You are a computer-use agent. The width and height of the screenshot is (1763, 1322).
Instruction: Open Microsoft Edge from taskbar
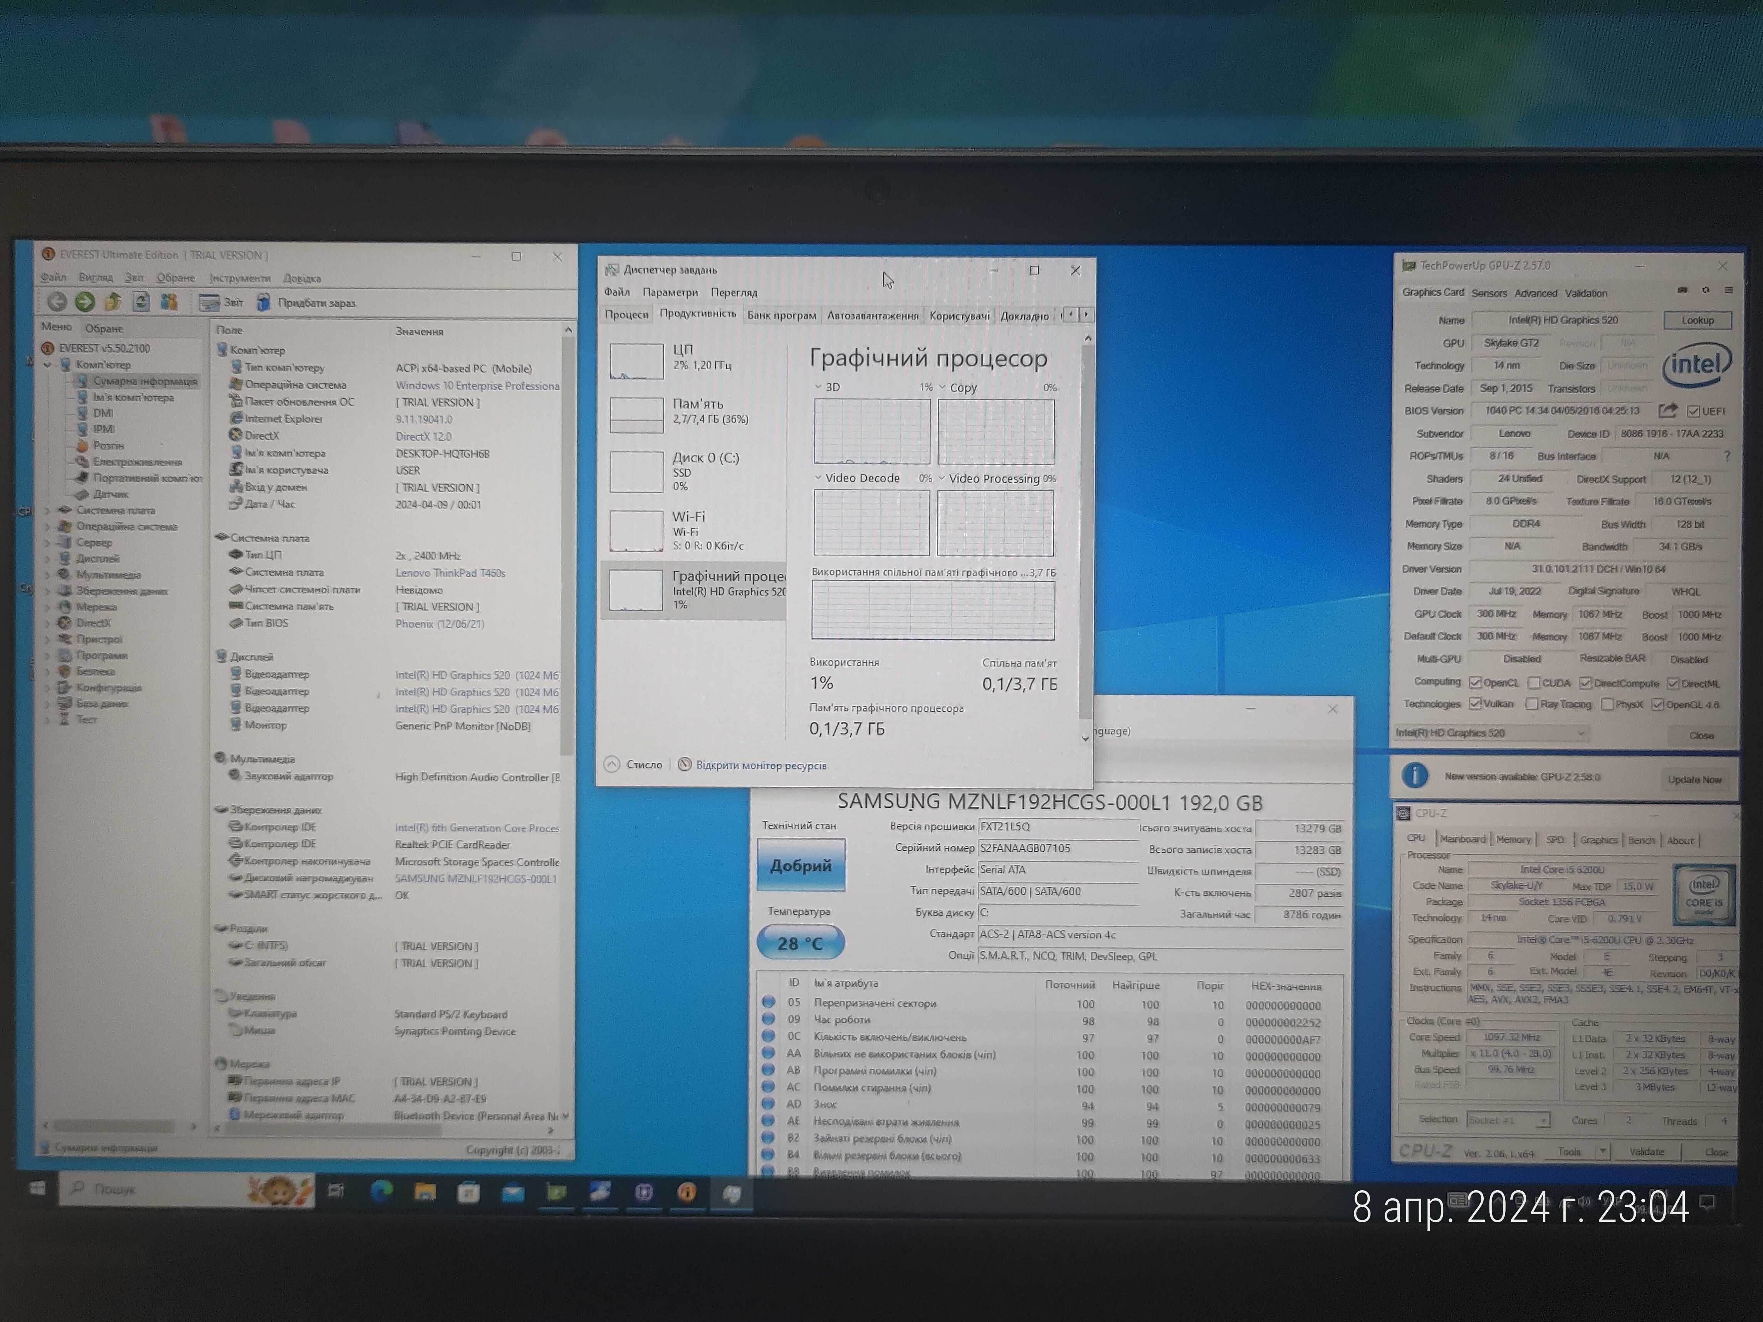click(x=382, y=1191)
